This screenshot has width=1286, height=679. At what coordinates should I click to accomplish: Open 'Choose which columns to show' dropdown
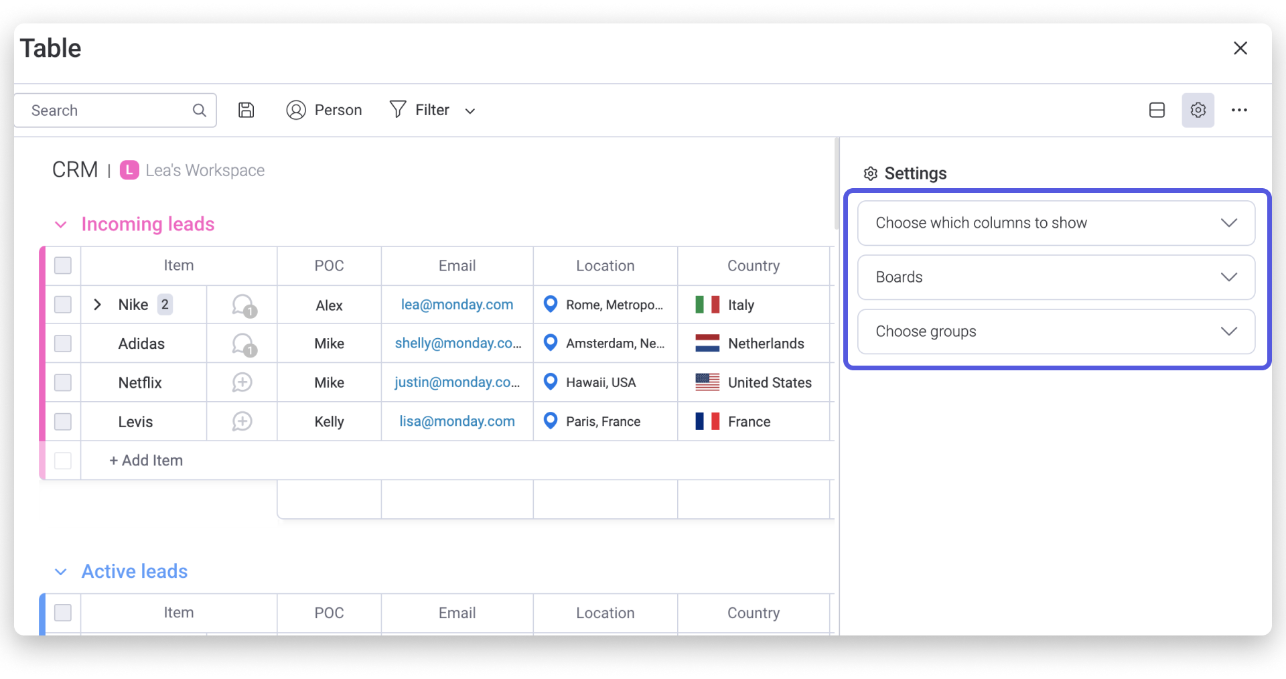pyautogui.click(x=1056, y=223)
